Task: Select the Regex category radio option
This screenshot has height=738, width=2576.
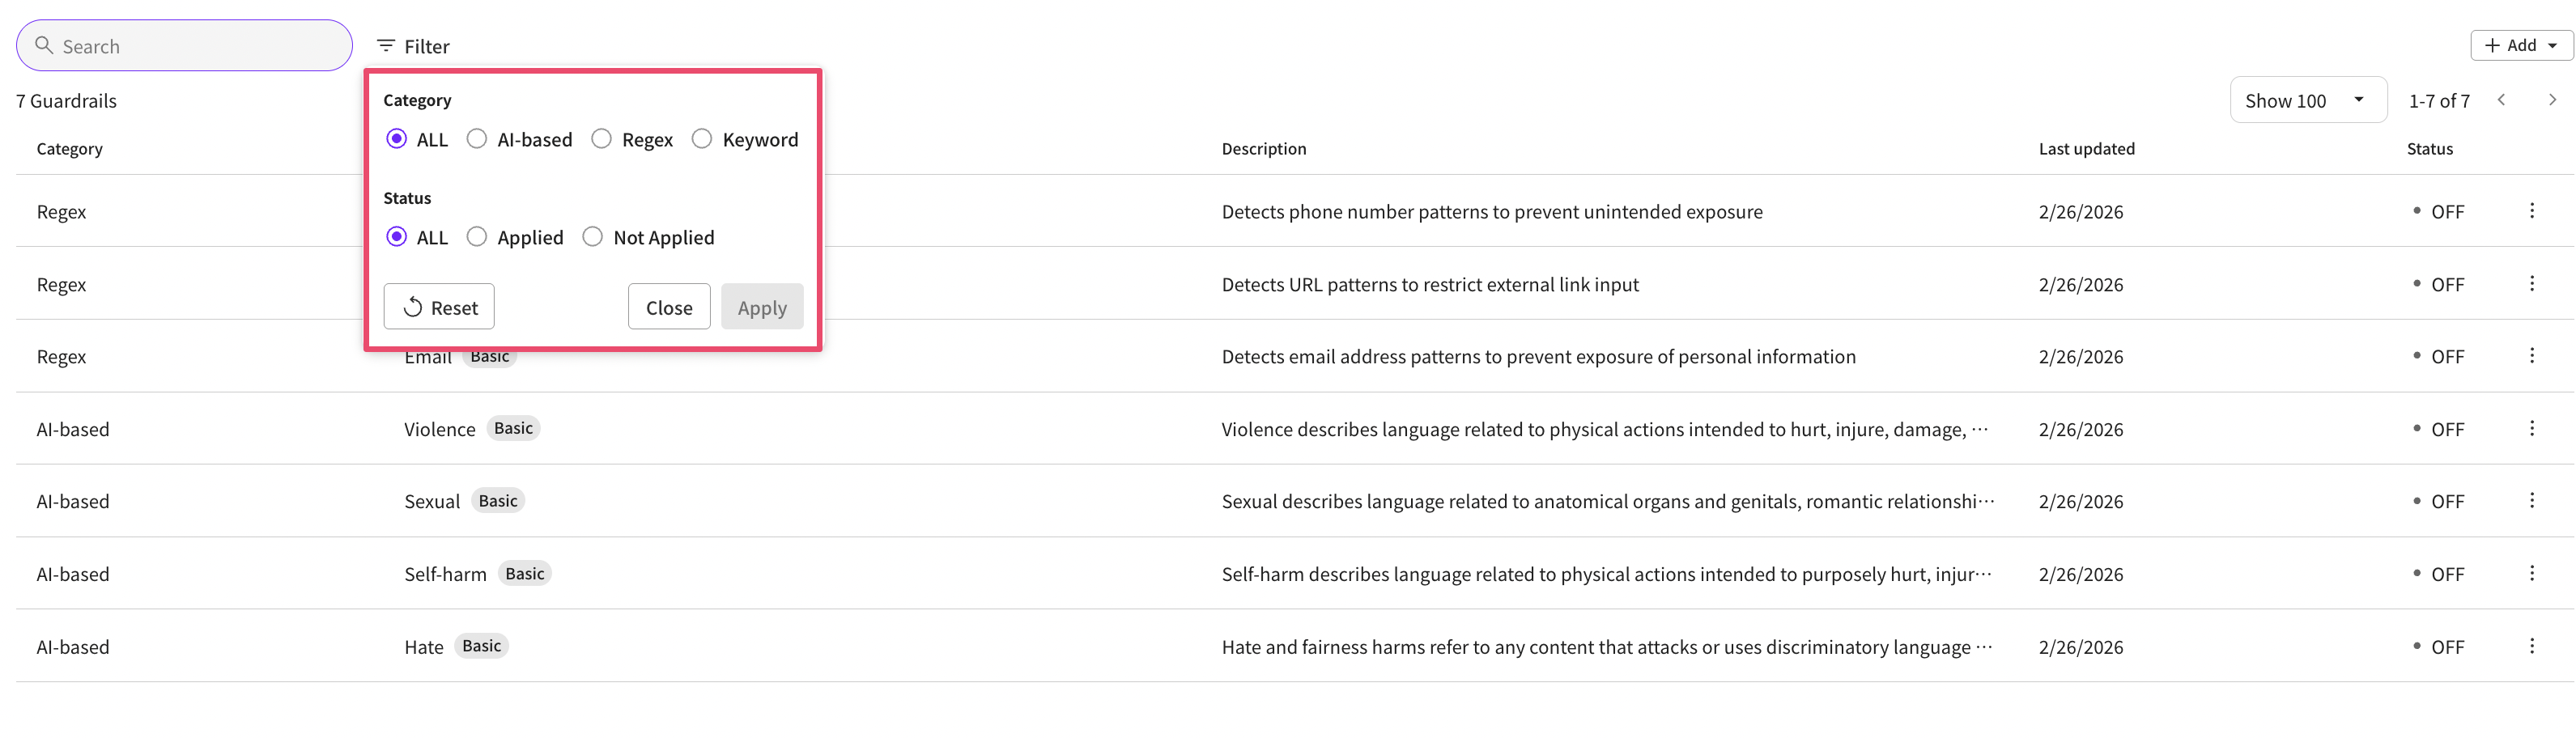Action: click(x=601, y=139)
